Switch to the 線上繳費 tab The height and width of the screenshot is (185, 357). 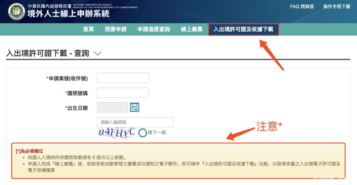(192, 29)
